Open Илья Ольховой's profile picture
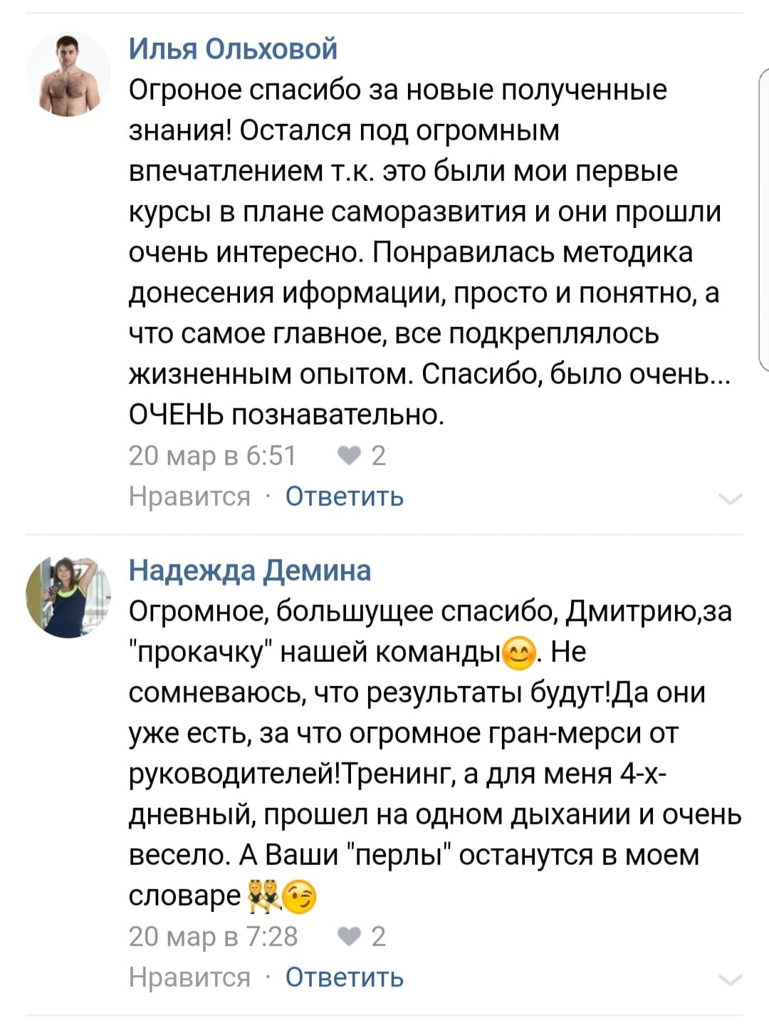Screen dimensions: 769x1026 68,75
